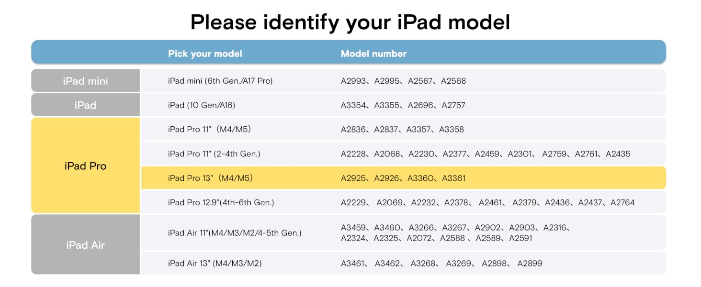Click the page title 'Please identify your iPad model'

[x=350, y=22]
